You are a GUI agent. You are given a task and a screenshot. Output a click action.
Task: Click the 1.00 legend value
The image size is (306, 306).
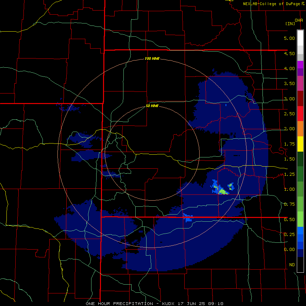click(x=289, y=189)
